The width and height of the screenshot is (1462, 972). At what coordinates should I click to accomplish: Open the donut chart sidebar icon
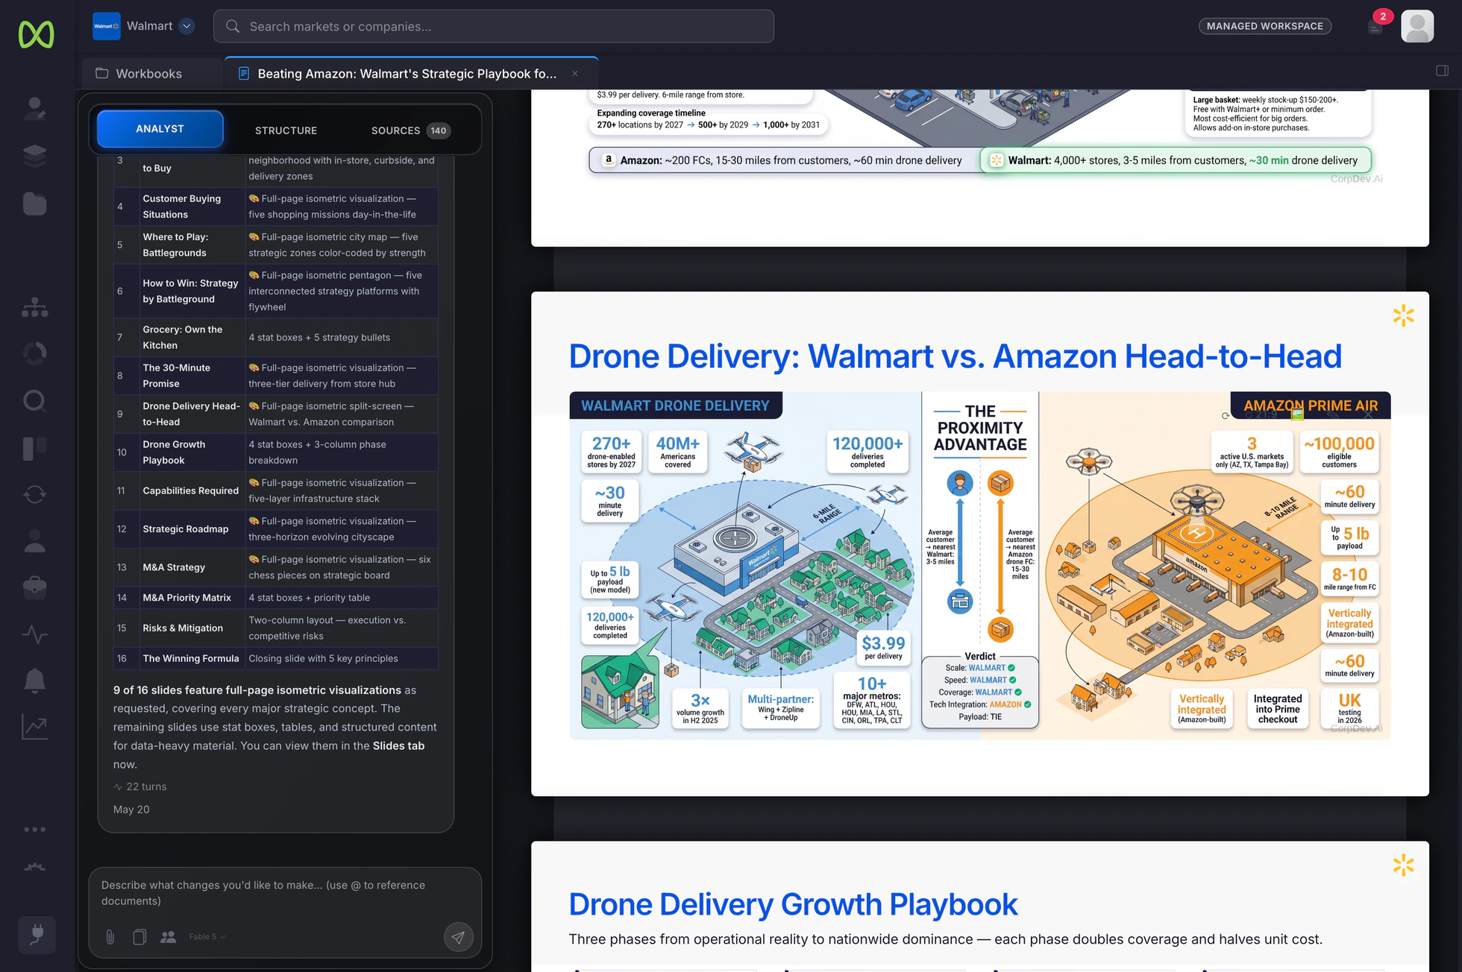[x=34, y=353]
